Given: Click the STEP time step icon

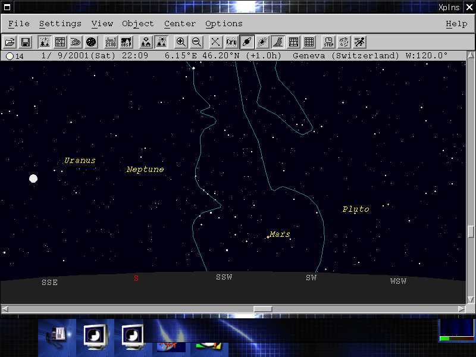Looking at the screenshot, I should (328, 42).
